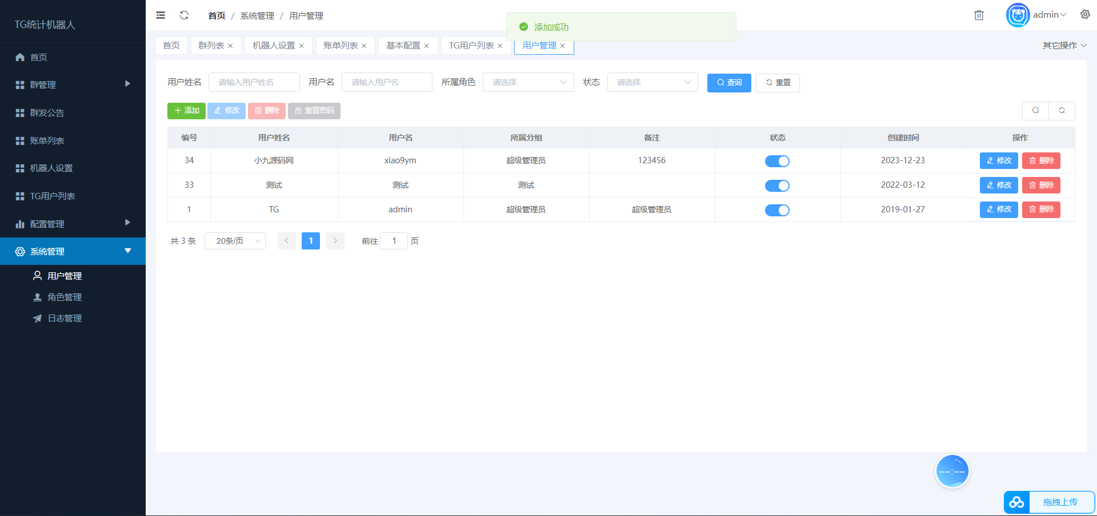This screenshot has width=1097, height=516.
Task: Open the 状态 filter dropdown
Action: (652, 82)
